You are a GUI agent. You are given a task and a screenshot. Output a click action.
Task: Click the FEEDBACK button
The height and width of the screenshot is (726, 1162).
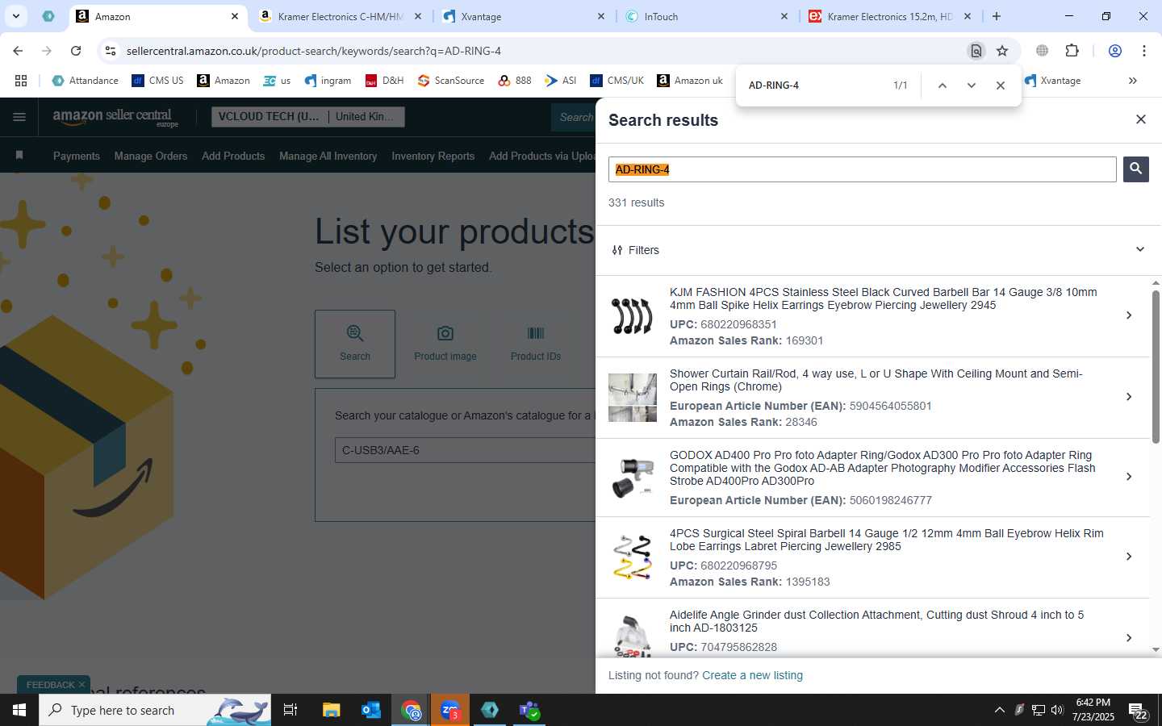click(x=50, y=685)
